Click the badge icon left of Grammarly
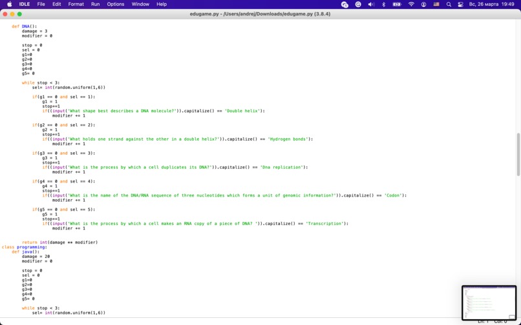The height and width of the screenshot is (325, 521). tap(345, 5)
